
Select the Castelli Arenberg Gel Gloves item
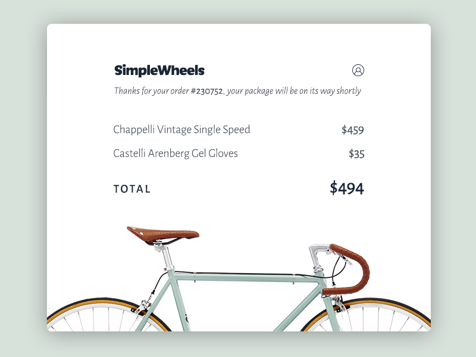[176, 154]
